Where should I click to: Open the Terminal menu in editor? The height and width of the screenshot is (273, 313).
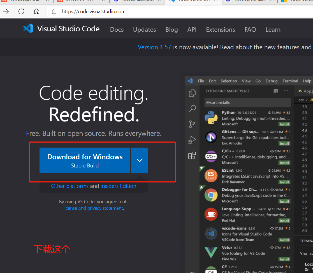point(290,81)
